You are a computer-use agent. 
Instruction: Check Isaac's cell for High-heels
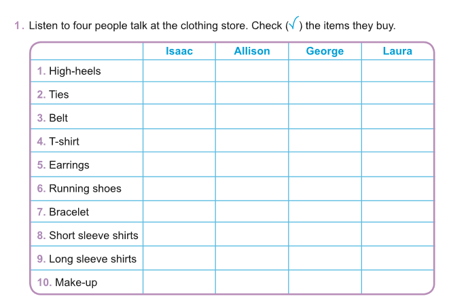point(179,71)
